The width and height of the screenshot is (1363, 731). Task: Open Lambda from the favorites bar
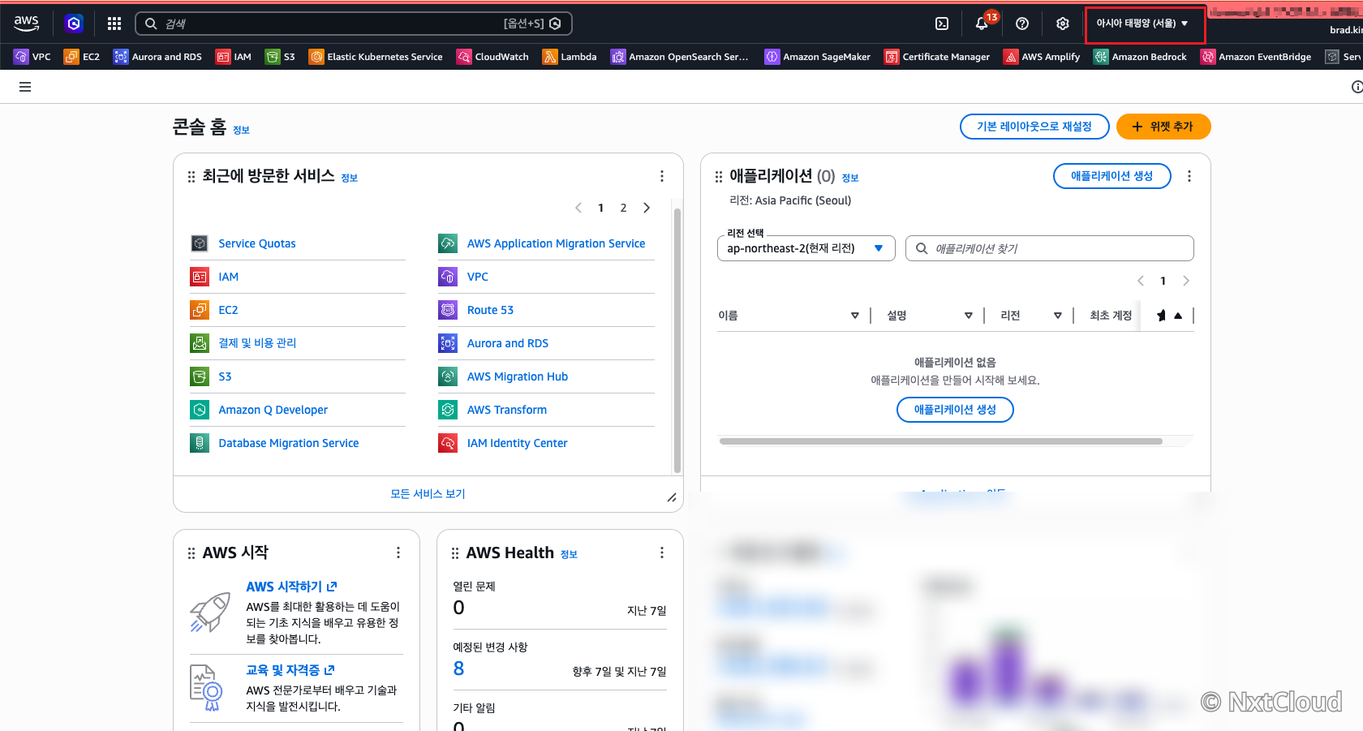pyautogui.click(x=570, y=57)
